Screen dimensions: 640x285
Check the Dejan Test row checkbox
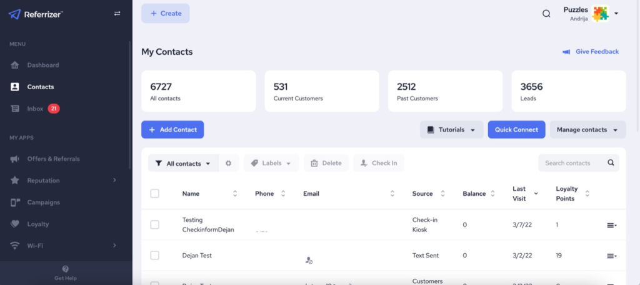click(155, 256)
